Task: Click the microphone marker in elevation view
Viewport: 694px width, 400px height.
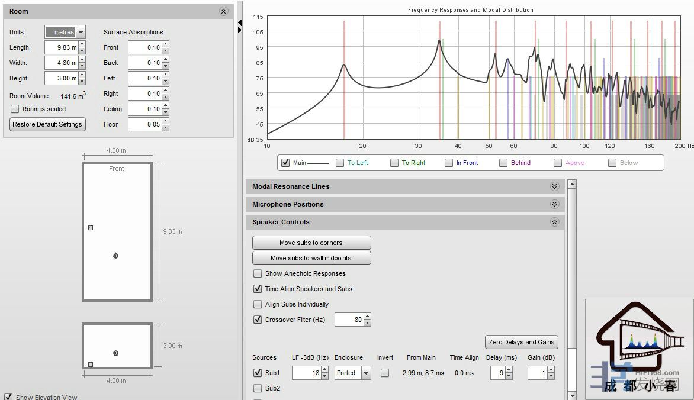Action: coord(116,353)
